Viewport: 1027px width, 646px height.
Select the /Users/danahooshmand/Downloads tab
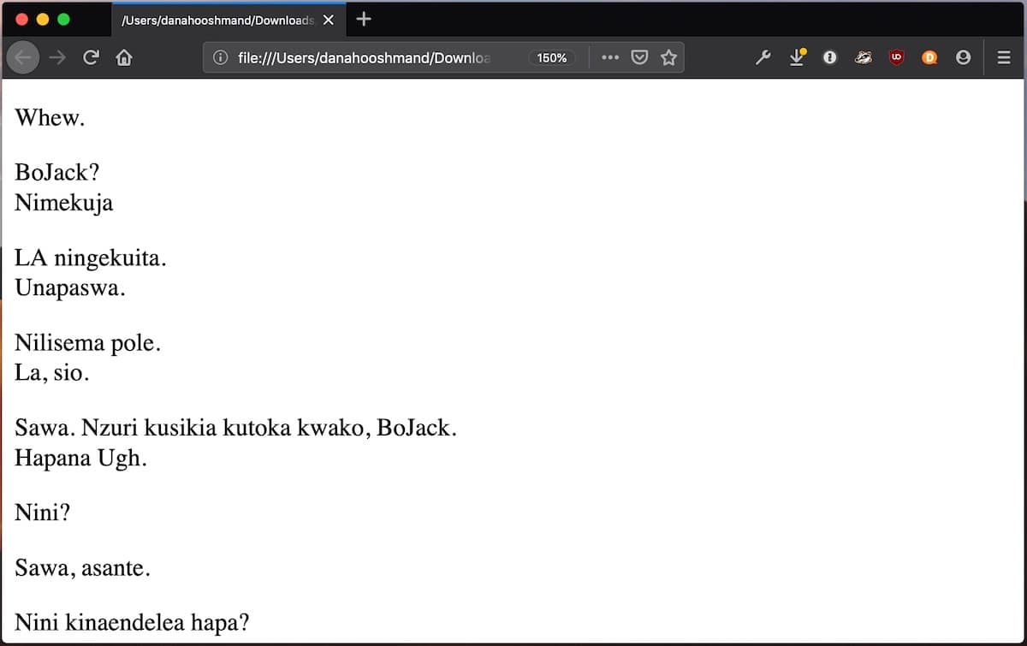click(228, 19)
